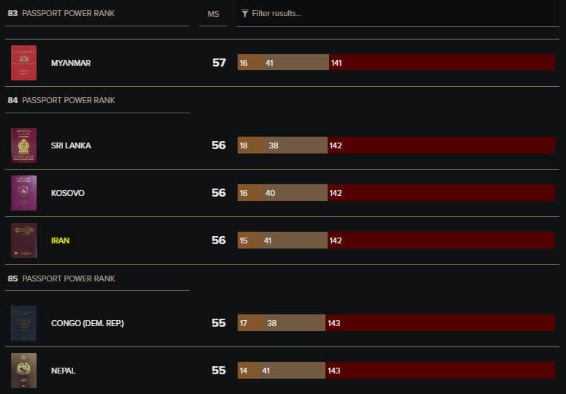The height and width of the screenshot is (394, 566).
Task: Click the Iran passport cover image
Action: coord(24,240)
